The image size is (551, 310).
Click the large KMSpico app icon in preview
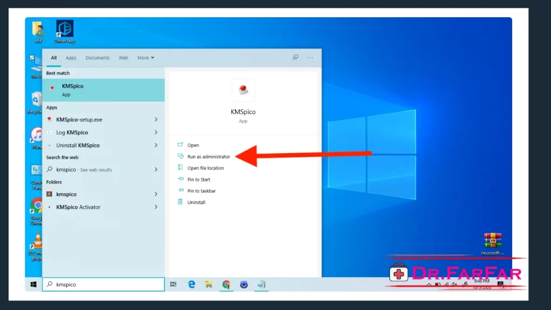[x=243, y=90]
